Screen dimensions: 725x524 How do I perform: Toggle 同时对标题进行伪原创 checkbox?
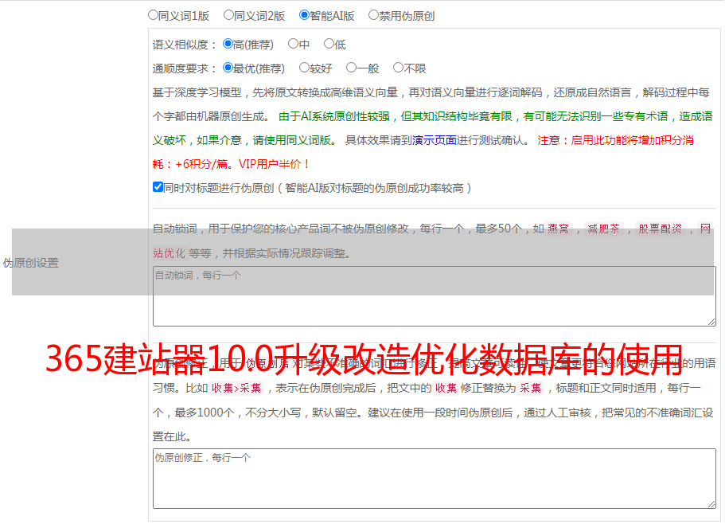click(158, 187)
